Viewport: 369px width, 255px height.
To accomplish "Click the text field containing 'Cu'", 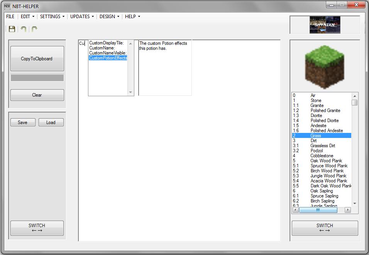I will coord(82,43).
